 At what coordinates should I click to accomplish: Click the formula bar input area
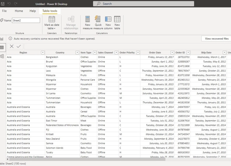127,46
